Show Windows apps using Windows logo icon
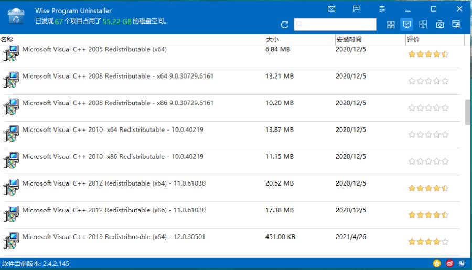Image resolution: width=472 pixels, height=270 pixels. pyautogui.click(x=423, y=25)
